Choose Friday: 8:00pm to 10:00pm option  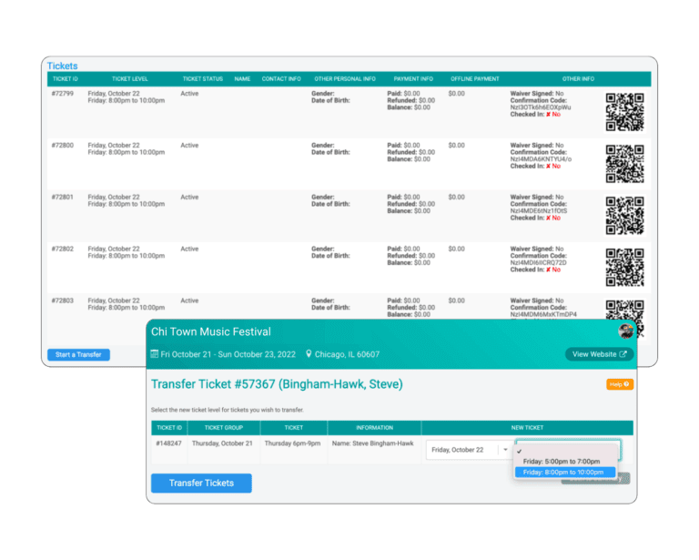click(x=564, y=473)
